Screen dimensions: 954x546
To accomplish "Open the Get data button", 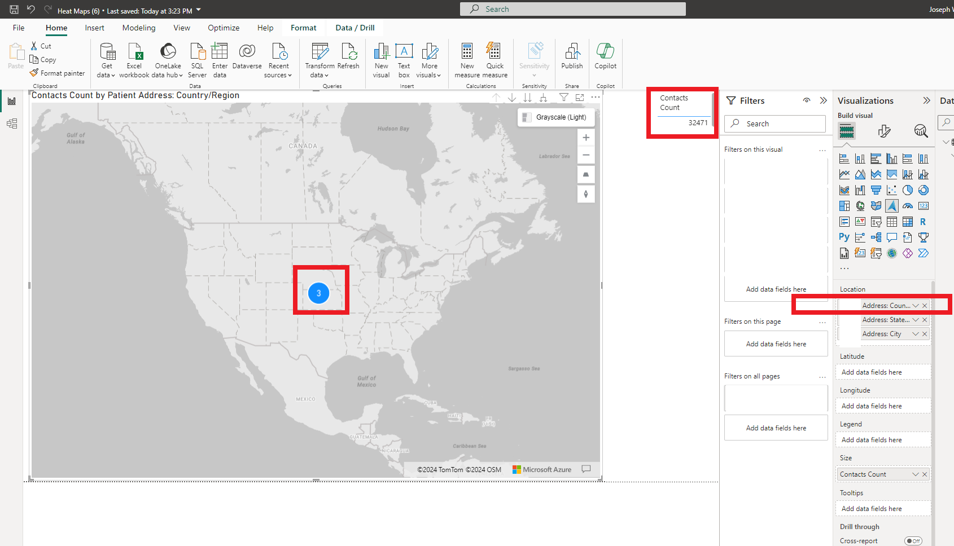I will (106, 60).
